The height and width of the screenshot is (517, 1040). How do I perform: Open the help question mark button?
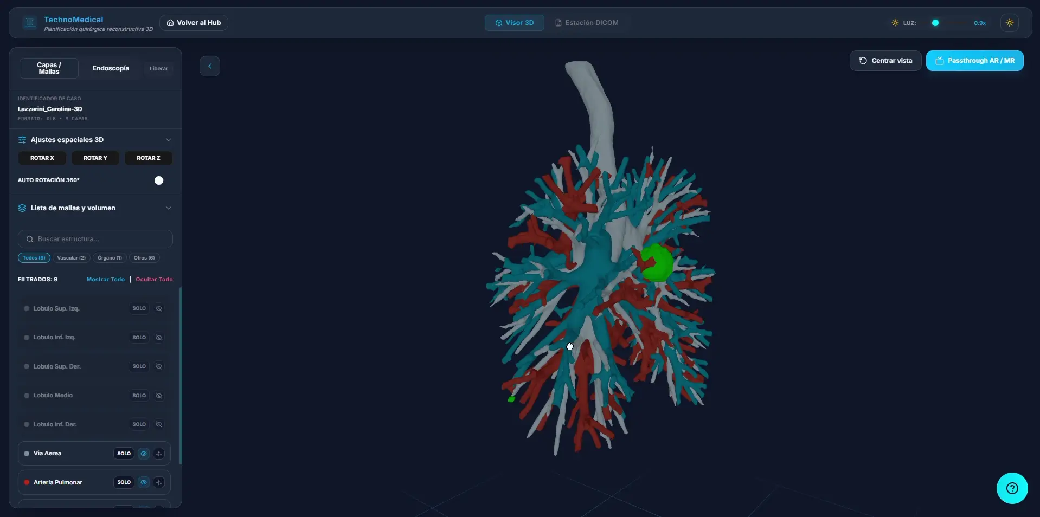(x=1012, y=488)
